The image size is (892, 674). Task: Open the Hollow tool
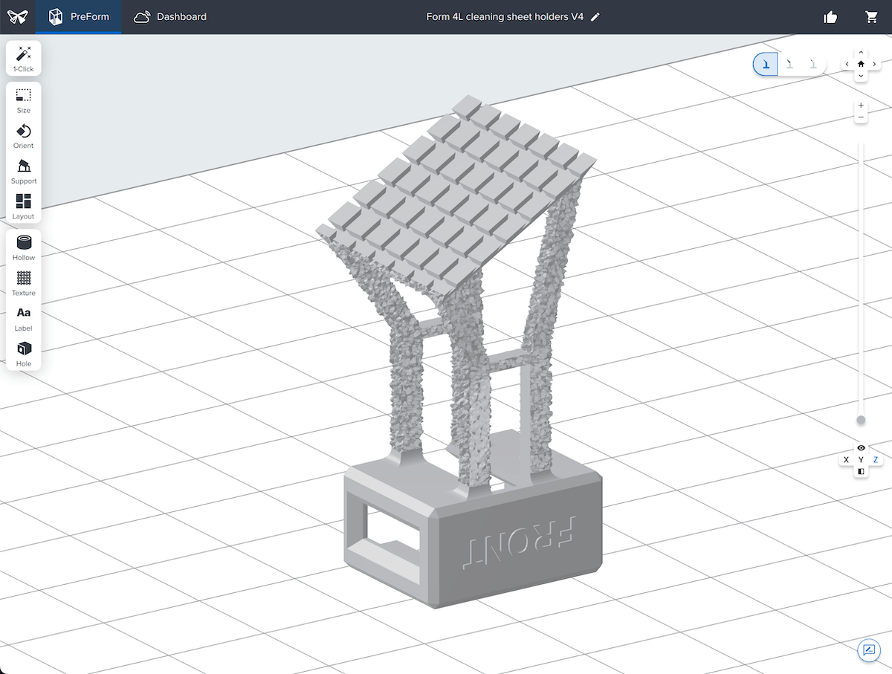(x=24, y=248)
